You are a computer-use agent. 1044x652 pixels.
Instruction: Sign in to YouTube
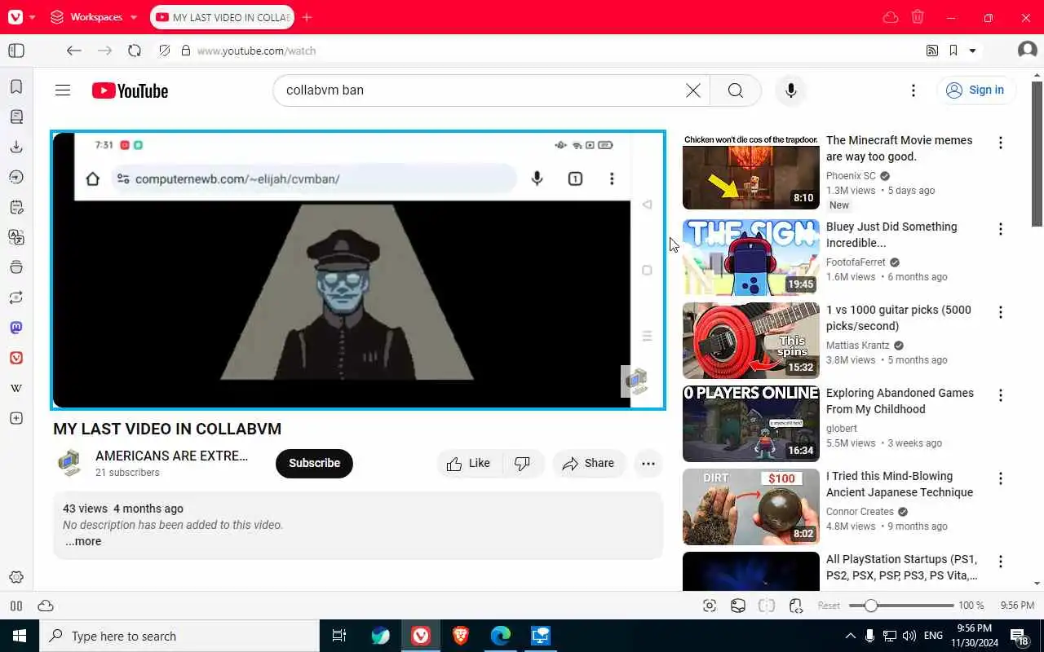tap(975, 90)
